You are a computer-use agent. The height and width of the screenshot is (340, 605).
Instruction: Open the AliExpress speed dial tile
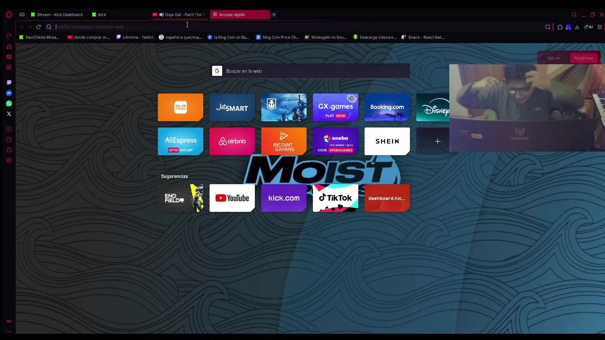(181, 141)
